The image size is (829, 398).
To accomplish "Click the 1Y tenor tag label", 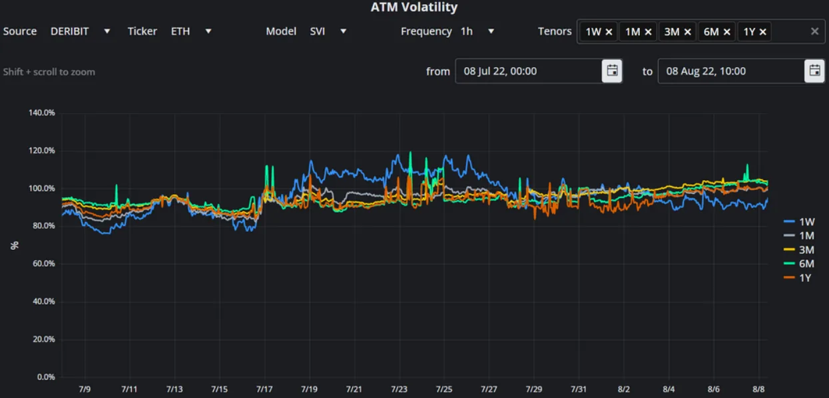I will pyautogui.click(x=749, y=31).
